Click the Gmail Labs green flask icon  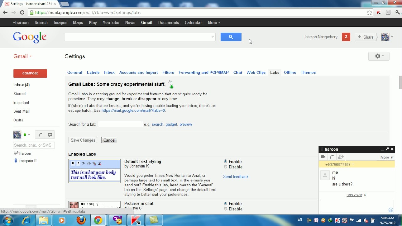tap(171, 84)
